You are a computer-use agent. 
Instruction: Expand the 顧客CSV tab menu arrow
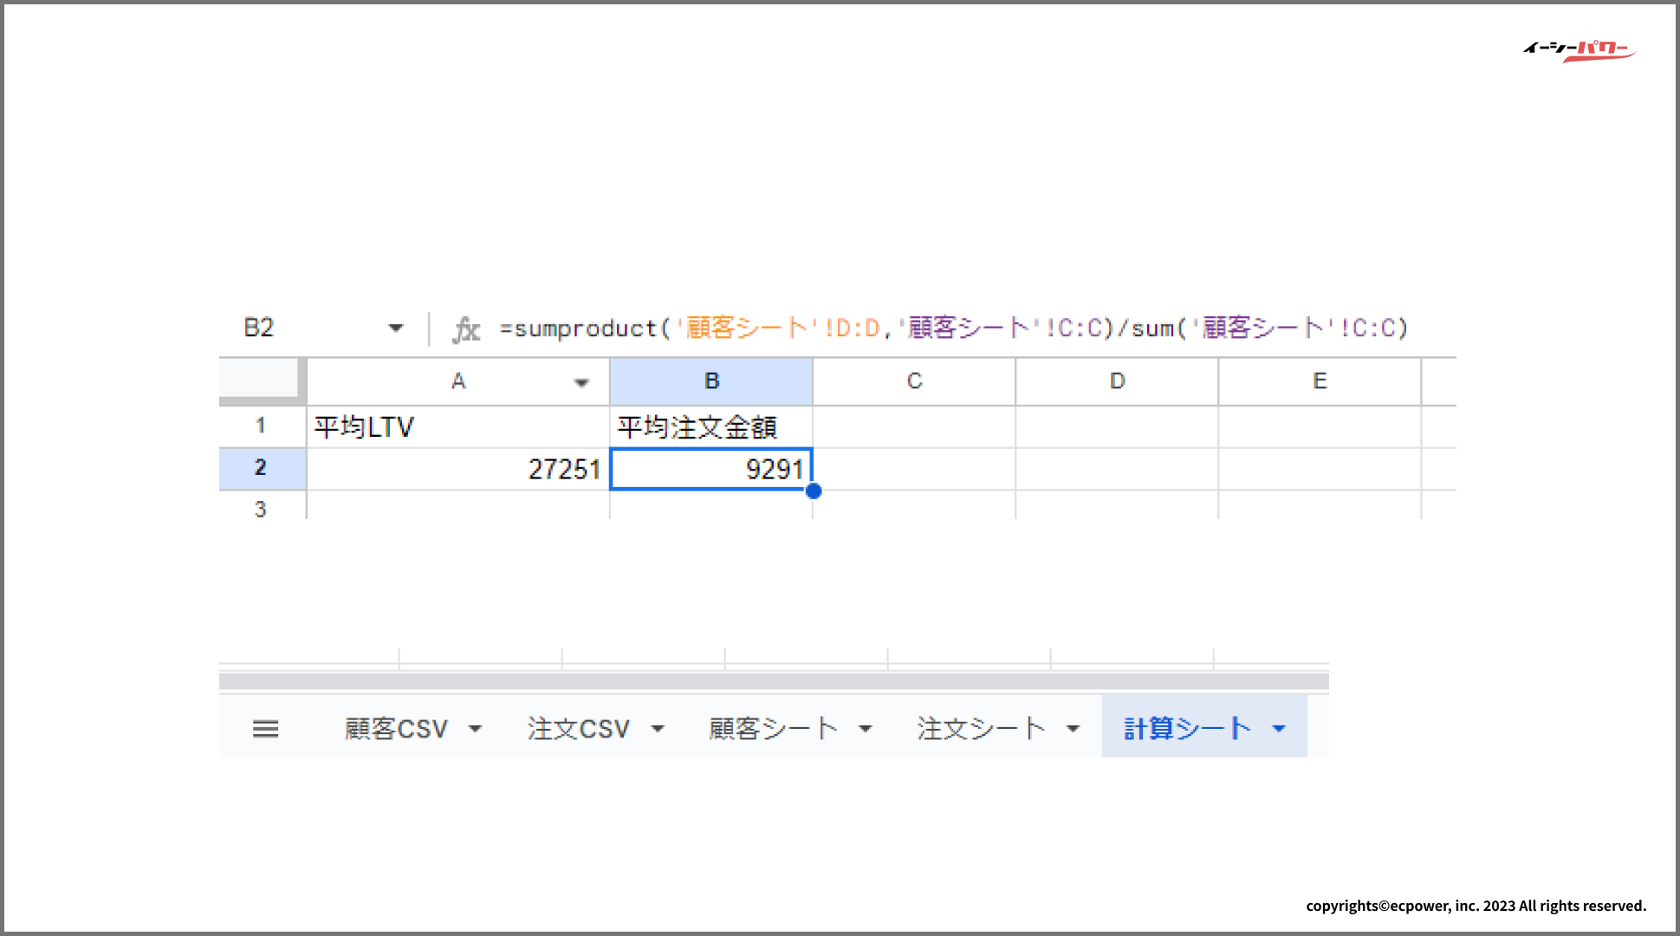(x=475, y=729)
